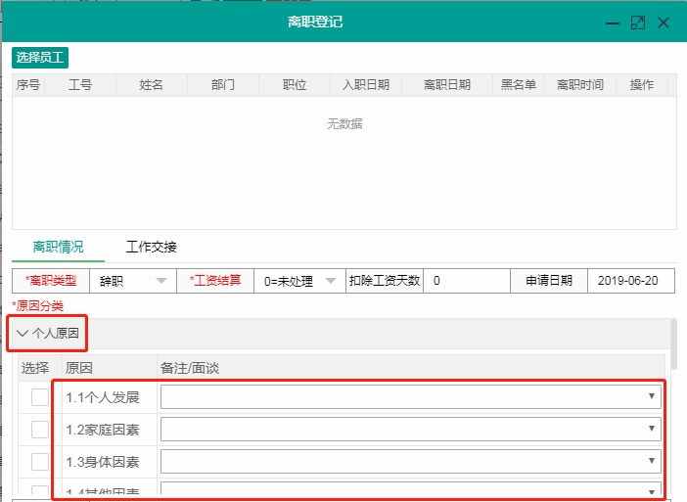
Task: Check the box for 1.2家庭因素
Action: point(39,430)
